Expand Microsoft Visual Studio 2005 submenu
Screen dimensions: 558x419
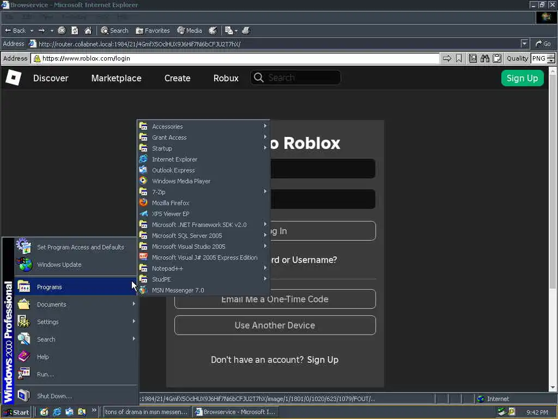(204, 247)
